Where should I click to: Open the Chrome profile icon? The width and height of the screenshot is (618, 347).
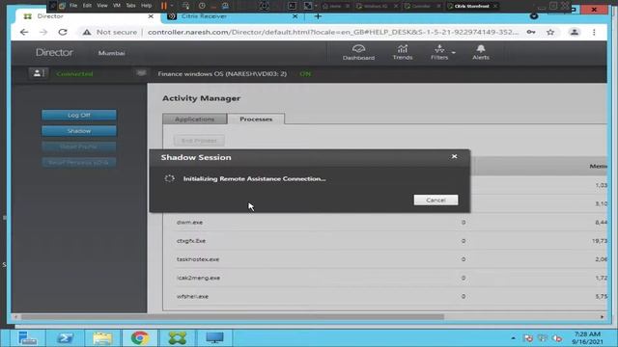[575, 32]
